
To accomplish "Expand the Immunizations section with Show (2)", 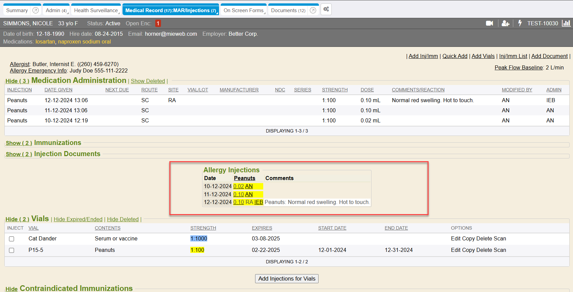I will point(19,143).
